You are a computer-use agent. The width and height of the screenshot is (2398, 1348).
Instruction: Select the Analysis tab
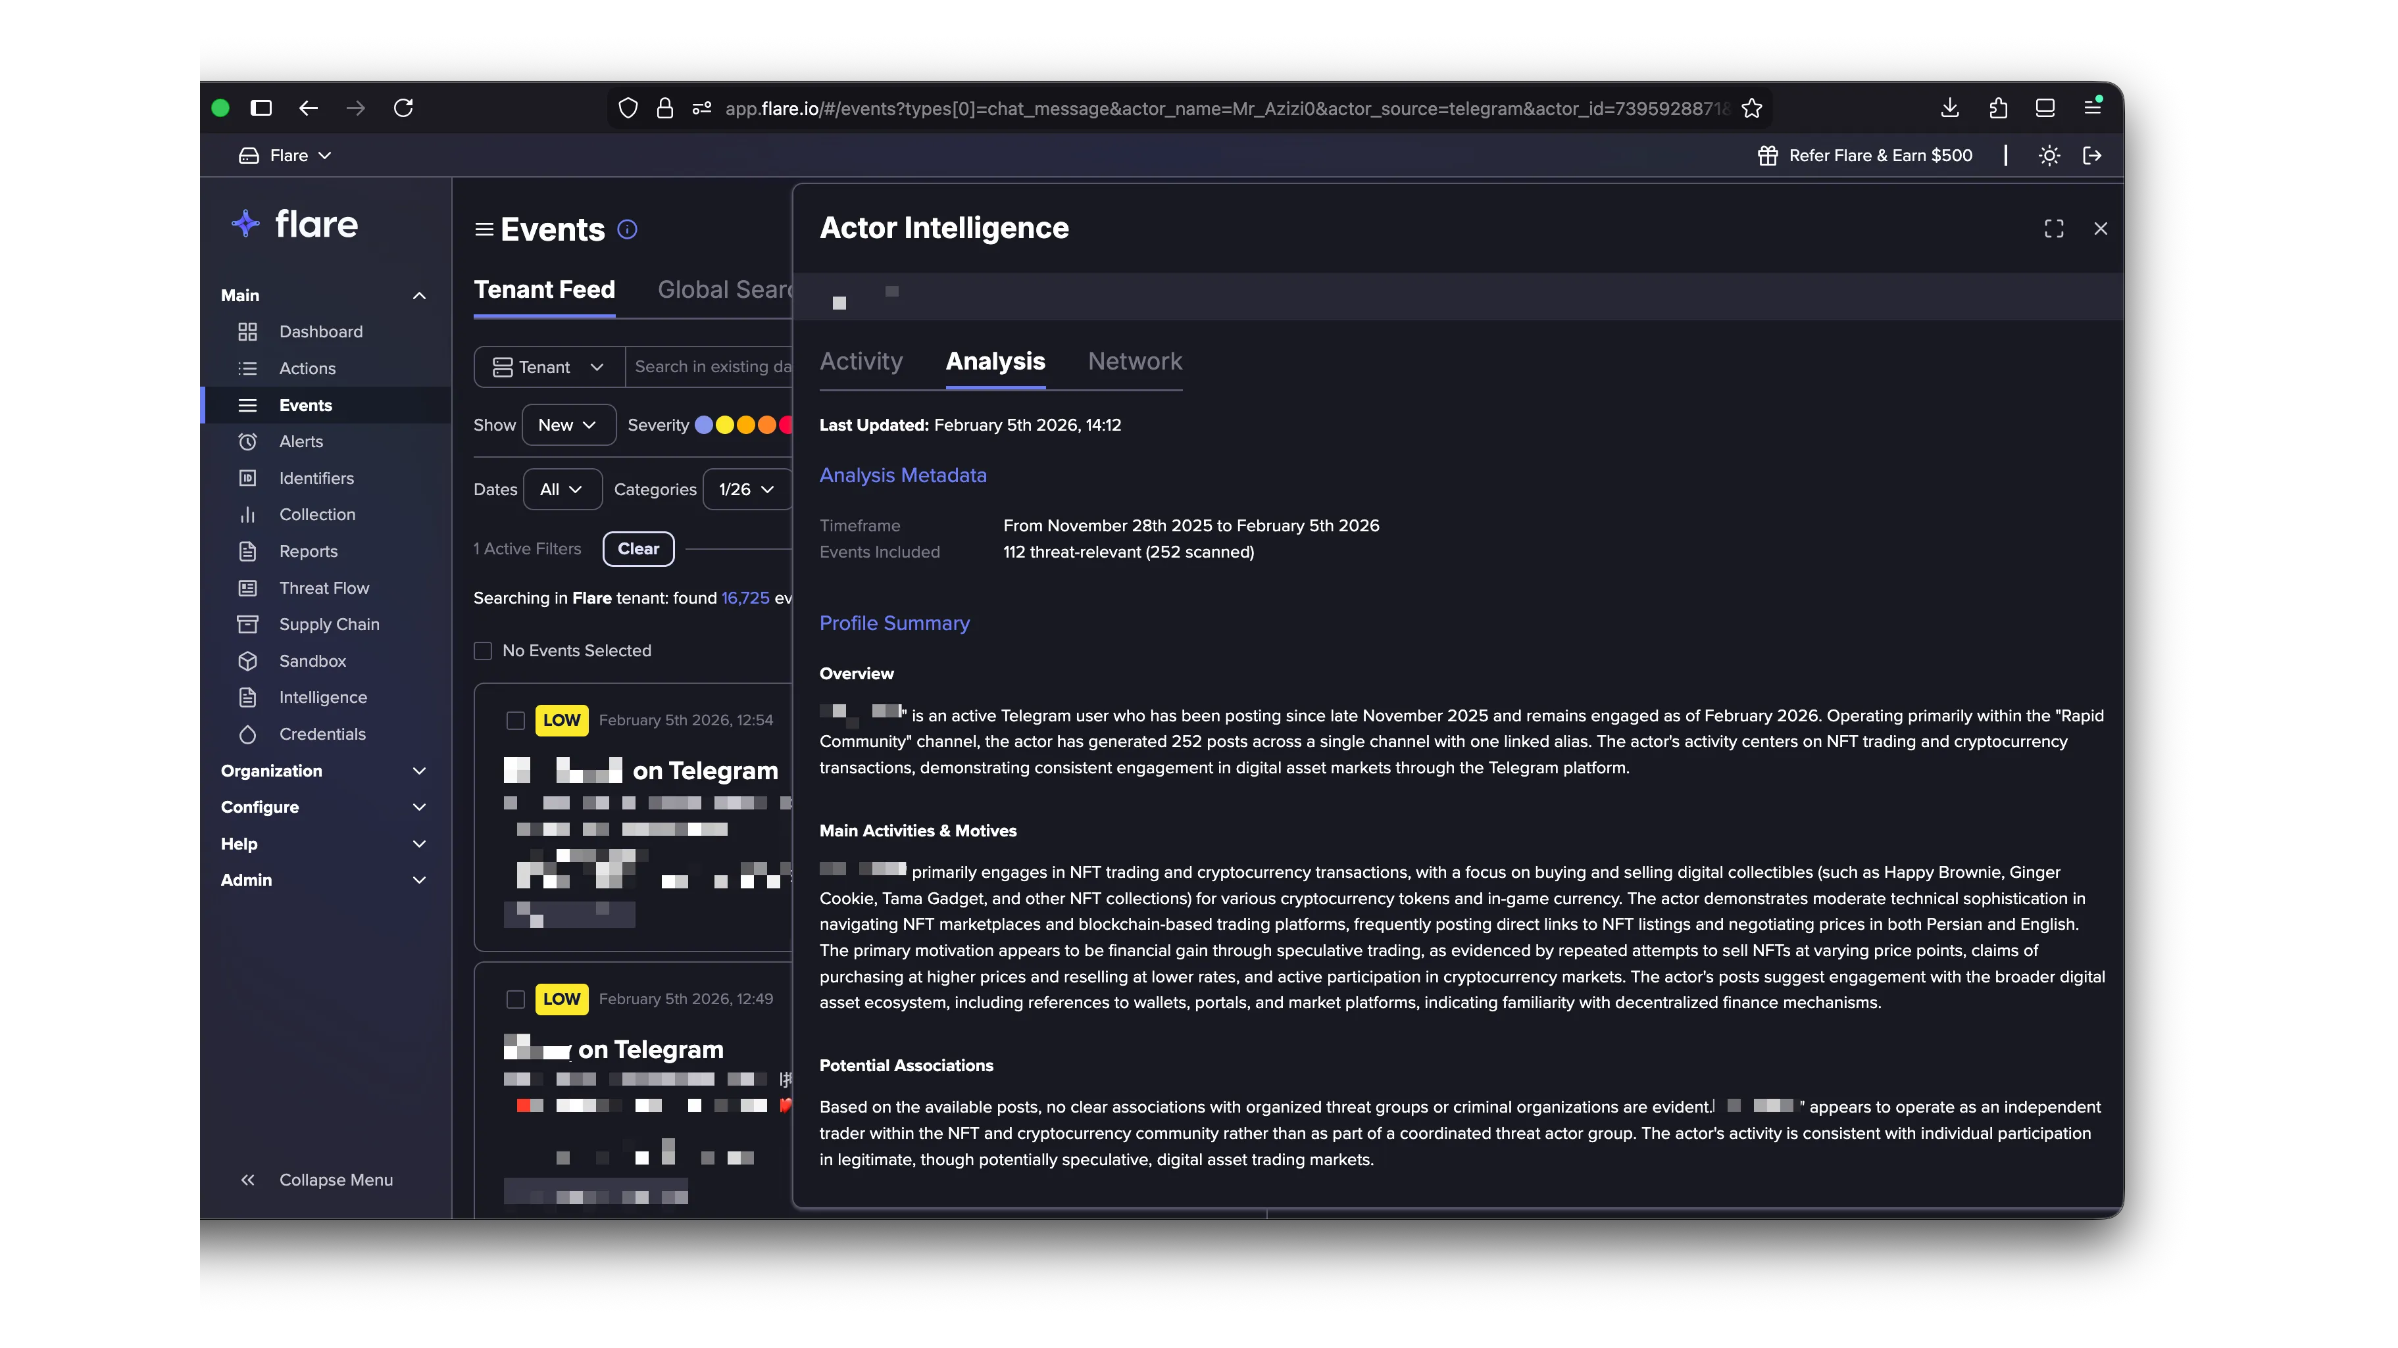[x=995, y=362]
